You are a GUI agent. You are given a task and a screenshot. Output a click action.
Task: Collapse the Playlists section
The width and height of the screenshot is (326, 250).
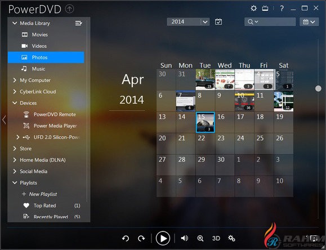(15, 183)
